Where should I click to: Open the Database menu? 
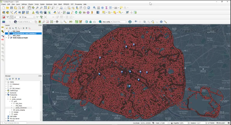coord(49,4)
